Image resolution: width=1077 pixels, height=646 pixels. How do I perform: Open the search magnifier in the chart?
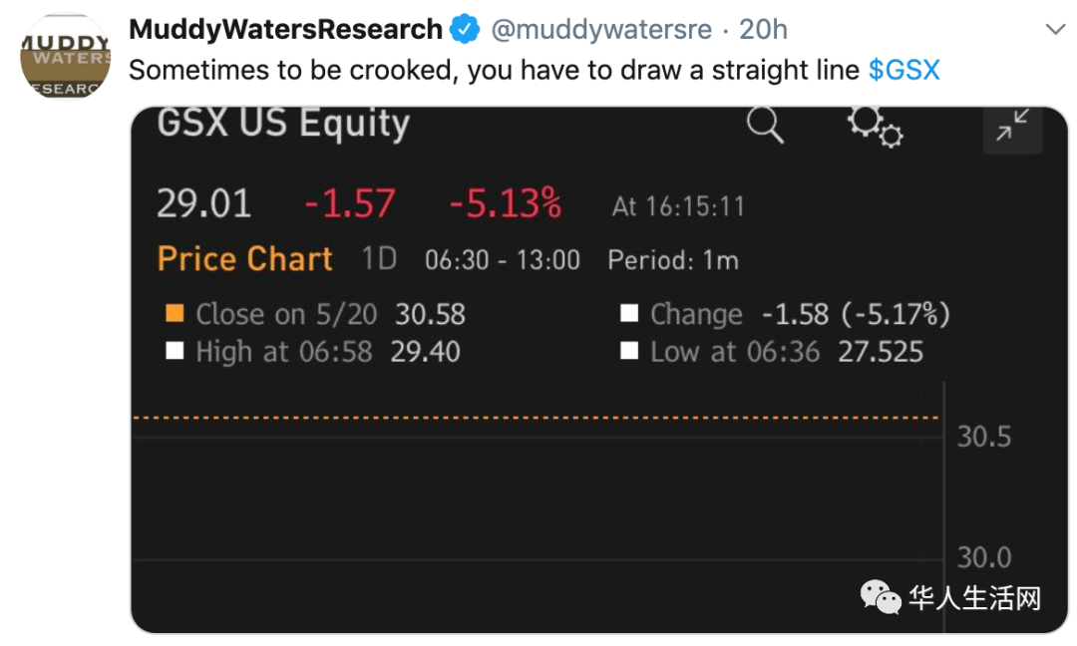tap(765, 125)
